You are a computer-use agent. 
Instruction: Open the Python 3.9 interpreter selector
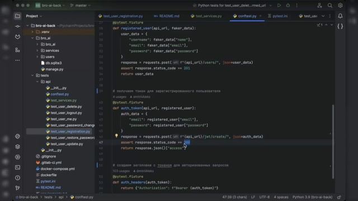(312, 197)
